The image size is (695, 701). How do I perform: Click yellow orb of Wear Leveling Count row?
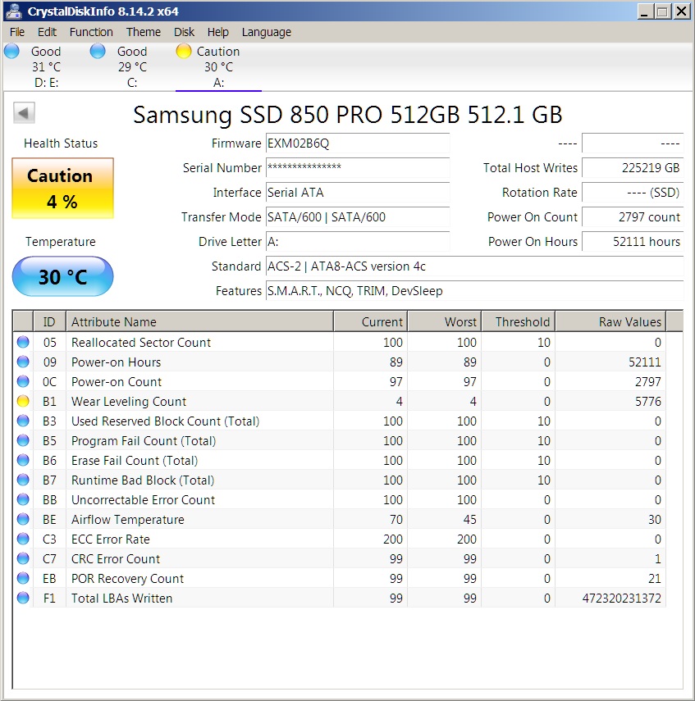pos(23,401)
